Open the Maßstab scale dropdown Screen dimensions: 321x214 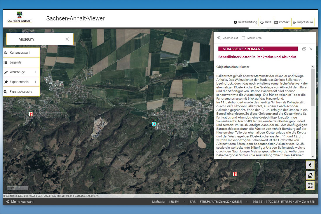coord(184,202)
